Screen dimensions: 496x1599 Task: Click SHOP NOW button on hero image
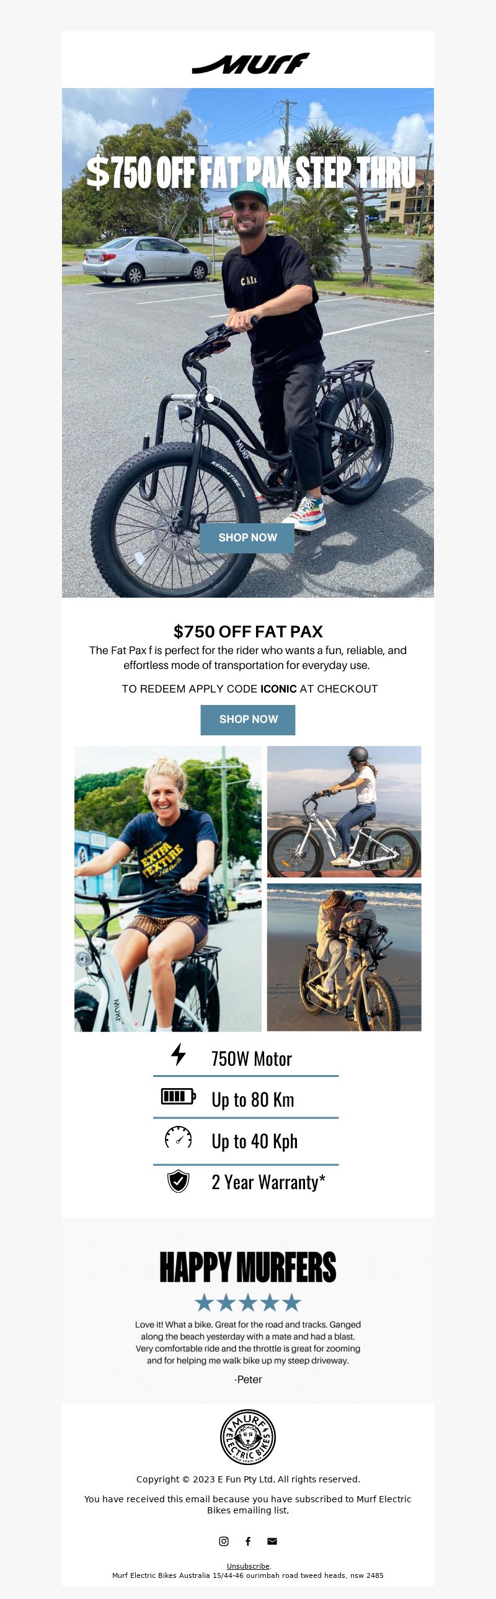247,538
